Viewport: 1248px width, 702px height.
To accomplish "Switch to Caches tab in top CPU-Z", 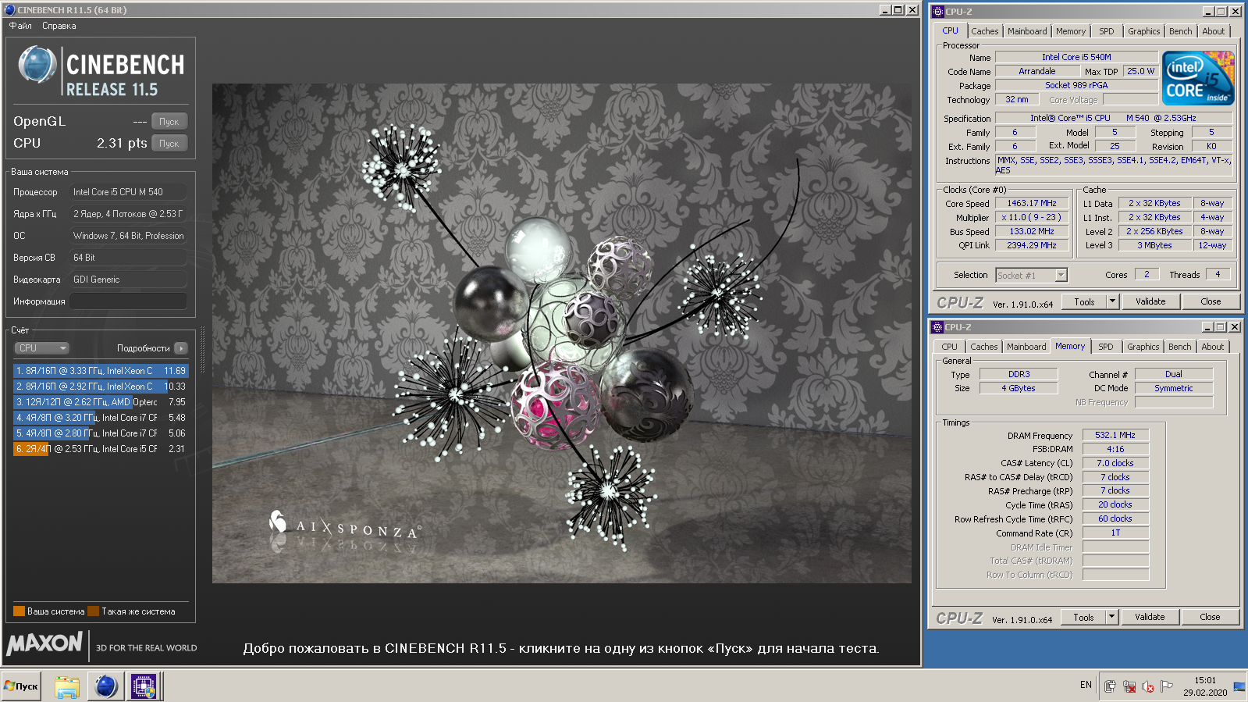I will [x=984, y=31].
